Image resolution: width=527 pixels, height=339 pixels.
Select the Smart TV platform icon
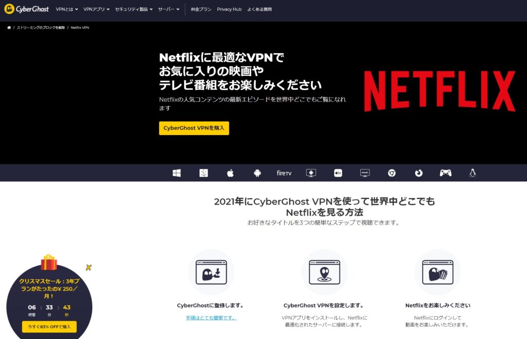[x=364, y=173]
